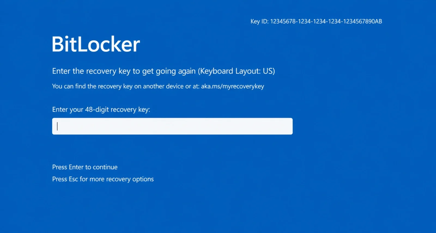Click the 48-digit recovery key input field
Viewport: 436px width, 233px height.
[x=172, y=126]
